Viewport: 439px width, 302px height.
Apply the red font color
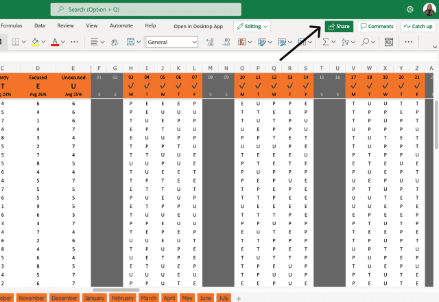pos(55,42)
